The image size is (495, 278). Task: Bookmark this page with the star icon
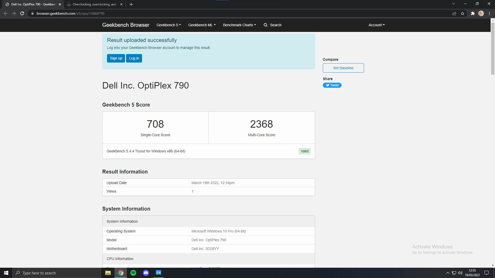pyautogui.click(x=463, y=13)
